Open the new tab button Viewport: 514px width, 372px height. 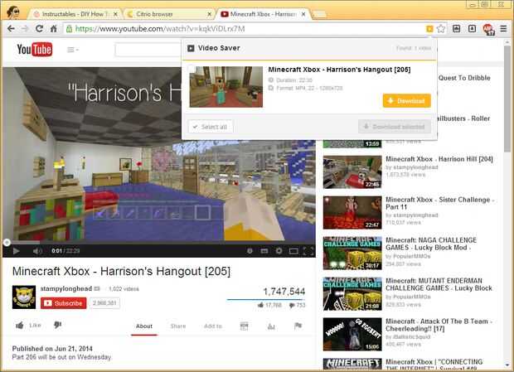point(320,14)
